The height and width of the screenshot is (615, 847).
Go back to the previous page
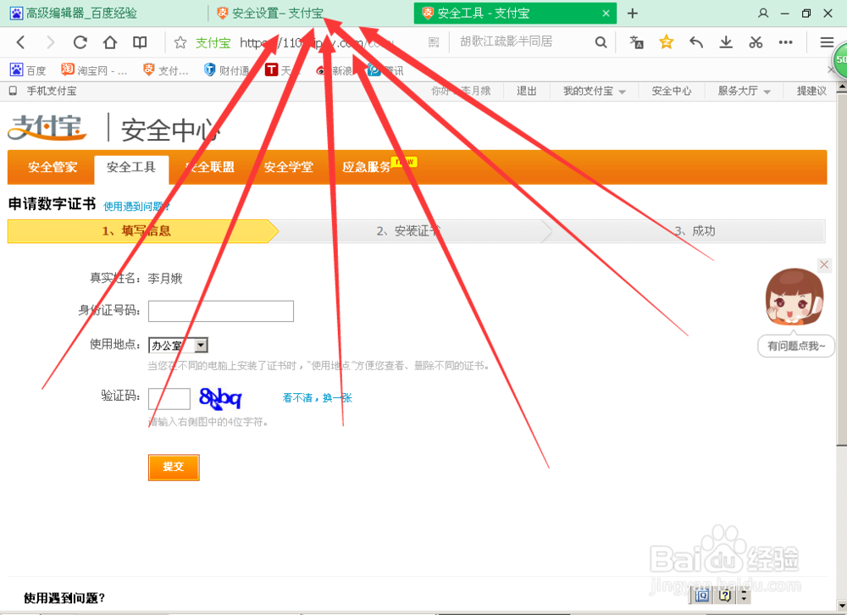tap(20, 42)
